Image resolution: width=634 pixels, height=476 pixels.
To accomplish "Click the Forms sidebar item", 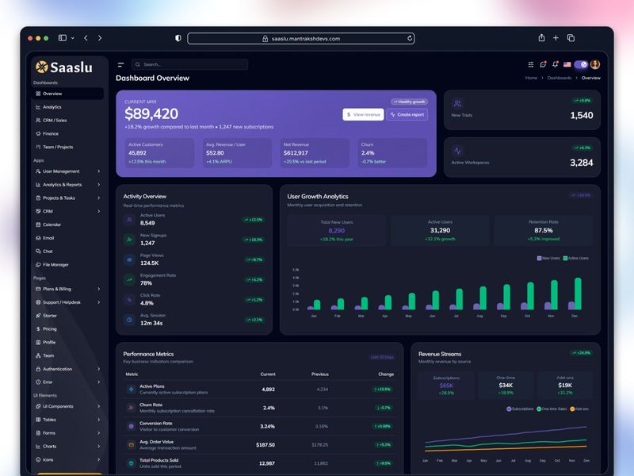I will coord(67,433).
